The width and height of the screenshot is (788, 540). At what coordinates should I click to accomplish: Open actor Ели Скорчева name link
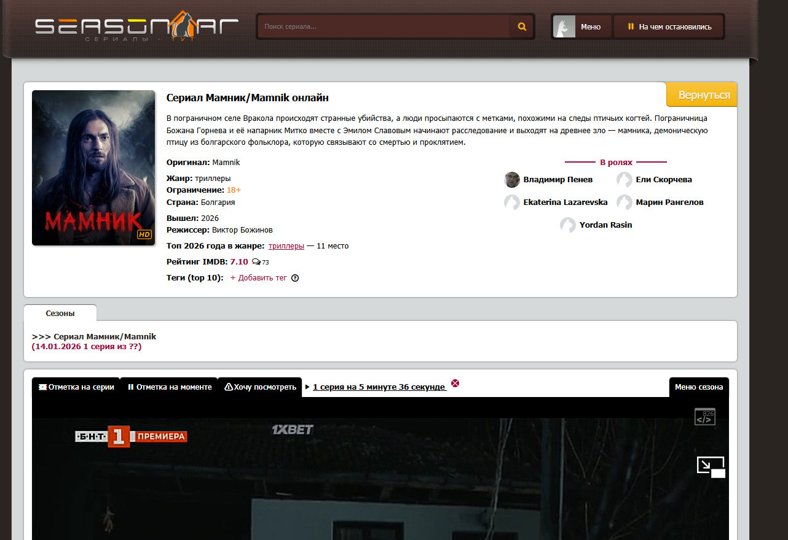(664, 180)
